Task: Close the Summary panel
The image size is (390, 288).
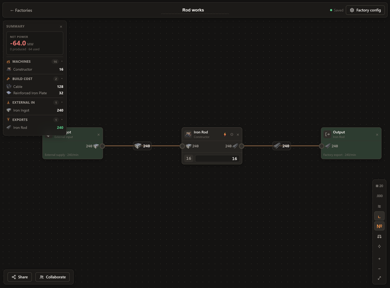Action: pyautogui.click(x=61, y=27)
